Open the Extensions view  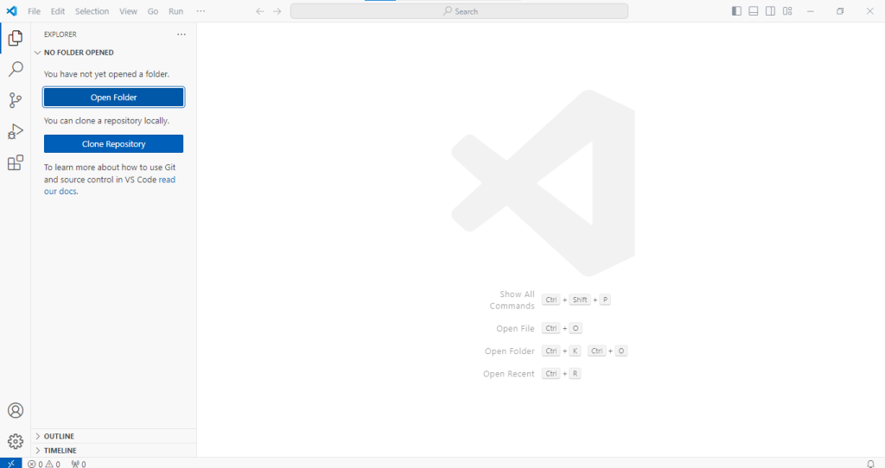click(x=15, y=163)
